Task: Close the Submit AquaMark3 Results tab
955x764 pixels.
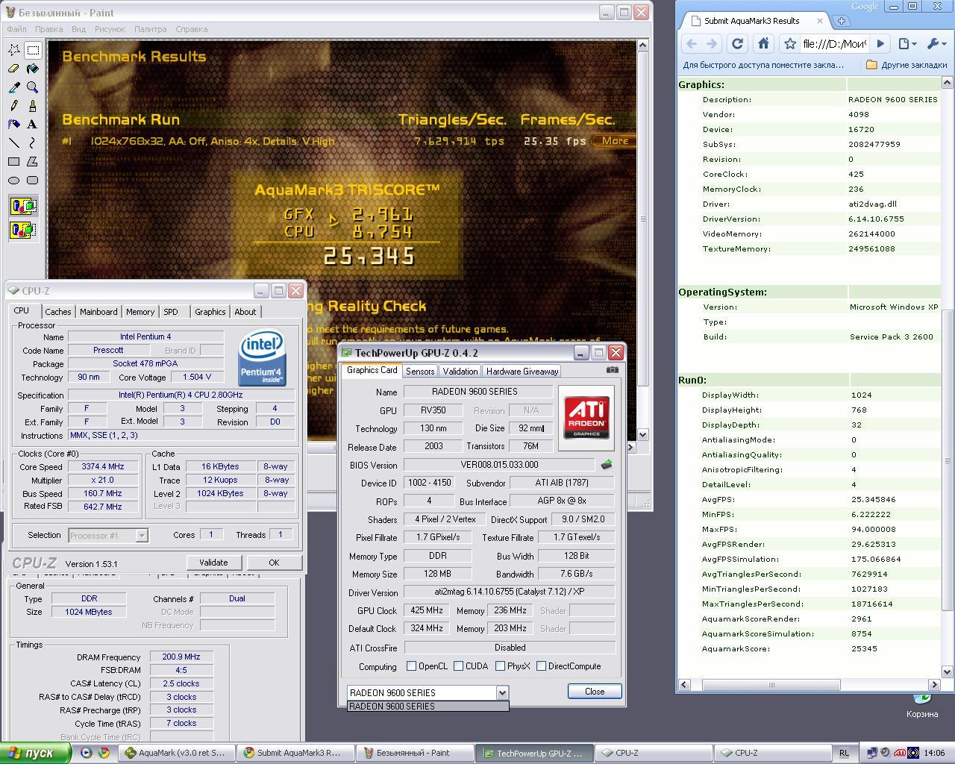Action: coord(820,21)
